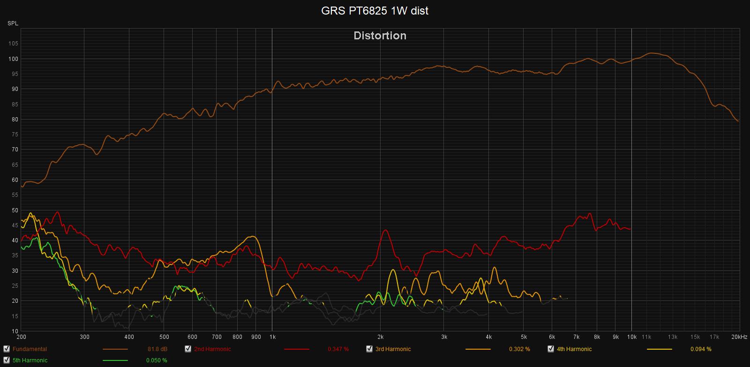750x367 pixels.
Task: Click the 20kHz frequency axis label
Action: pos(739,337)
